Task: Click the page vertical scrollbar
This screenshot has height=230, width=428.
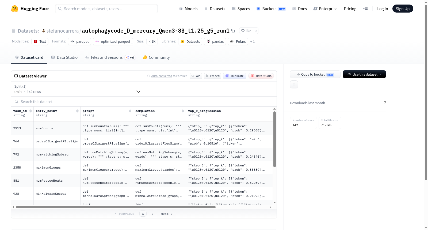Action: pos(426,92)
